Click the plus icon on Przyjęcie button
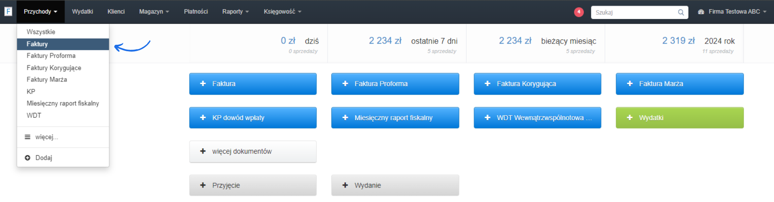774x202 pixels. (x=203, y=185)
